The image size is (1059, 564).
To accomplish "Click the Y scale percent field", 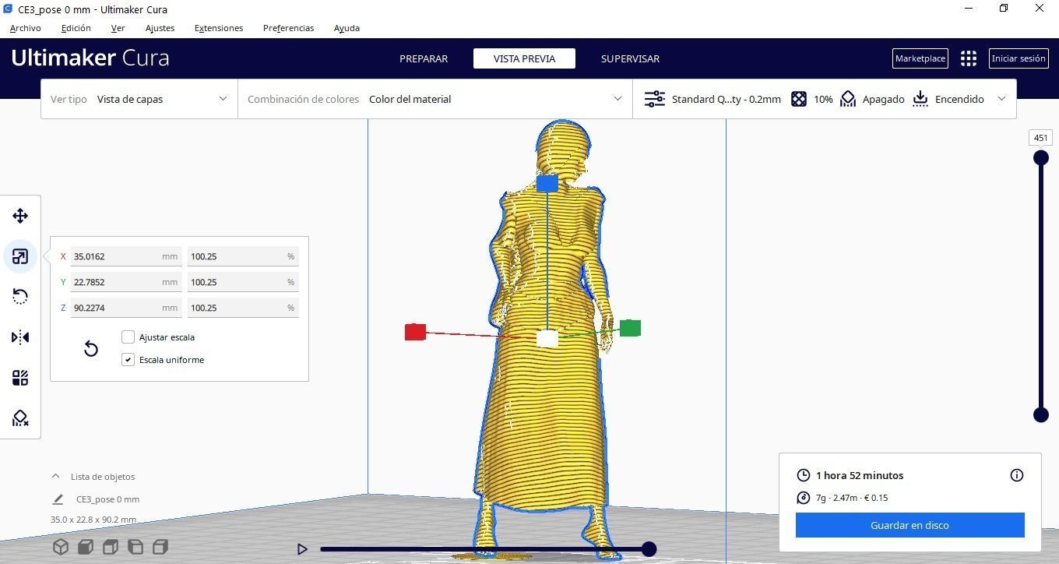I will point(243,282).
